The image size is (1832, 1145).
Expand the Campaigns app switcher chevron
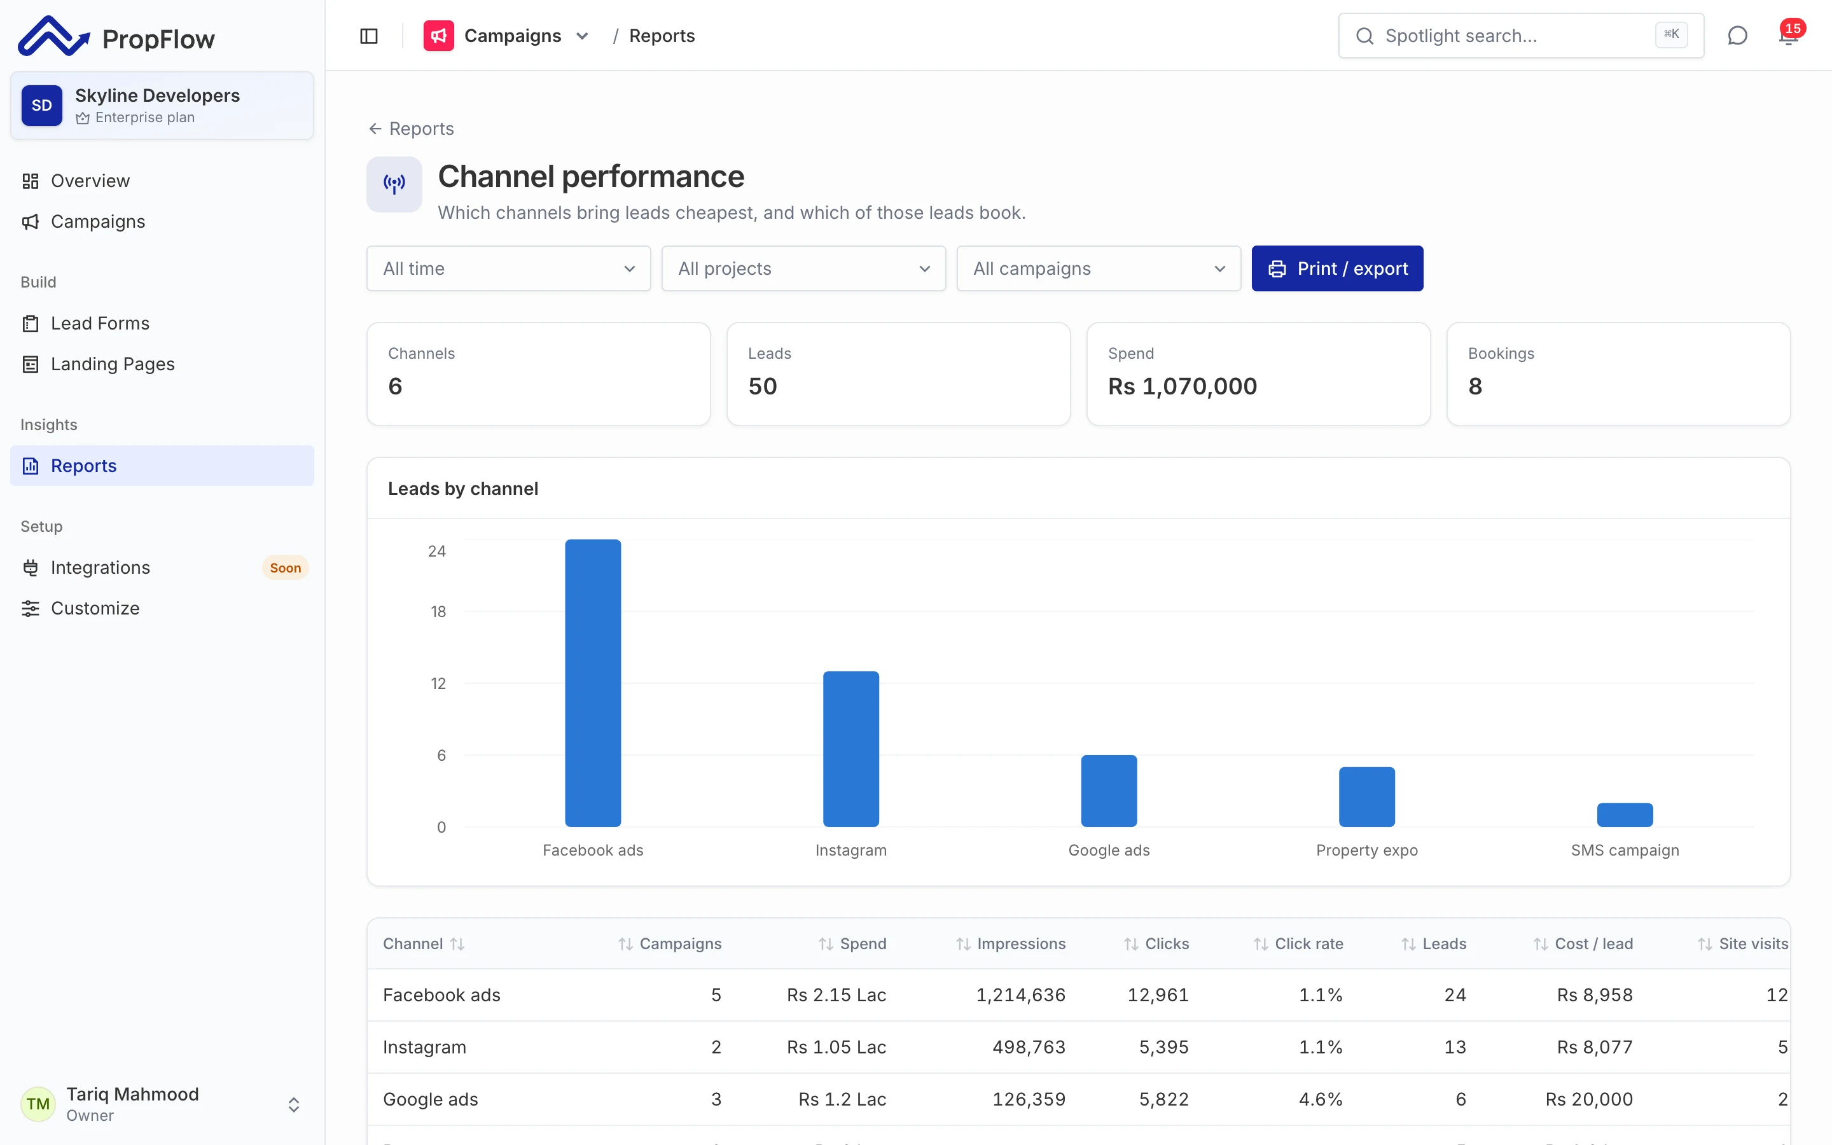point(582,36)
